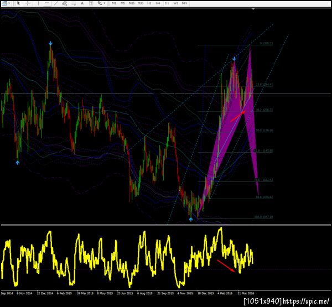This screenshot has height=307, width=332.
Task: Expand the arrows tool dropdown
Action: click(x=105, y=3)
